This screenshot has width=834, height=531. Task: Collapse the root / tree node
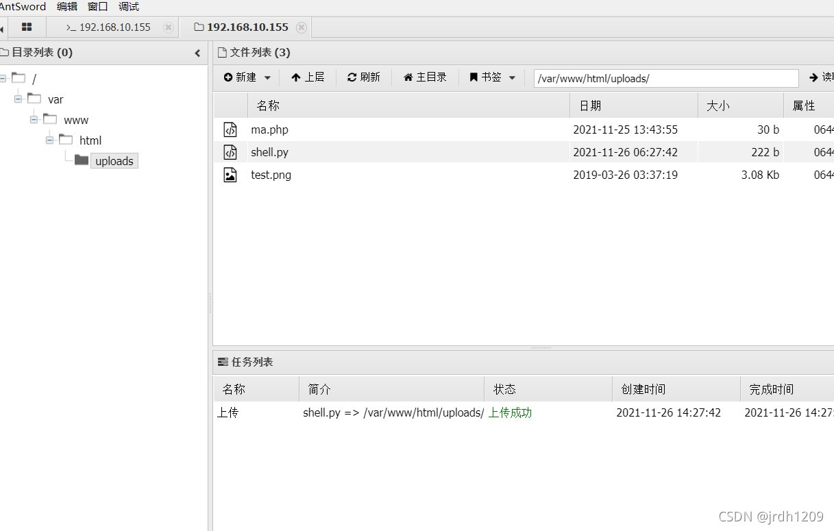coord(3,79)
